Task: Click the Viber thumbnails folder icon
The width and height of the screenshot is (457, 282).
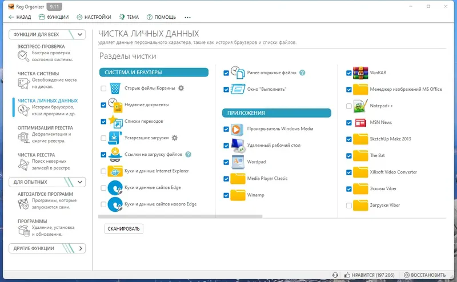Action: point(360,189)
